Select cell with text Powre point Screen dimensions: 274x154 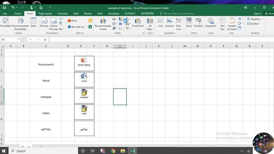tap(46, 64)
